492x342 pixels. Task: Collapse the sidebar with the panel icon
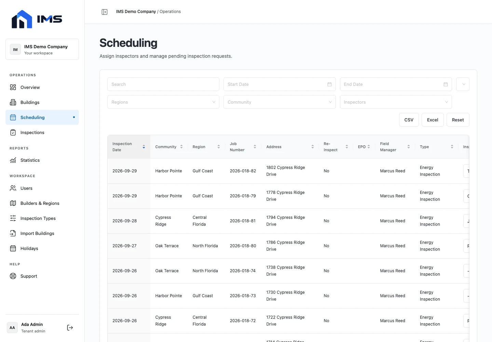[105, 12]
